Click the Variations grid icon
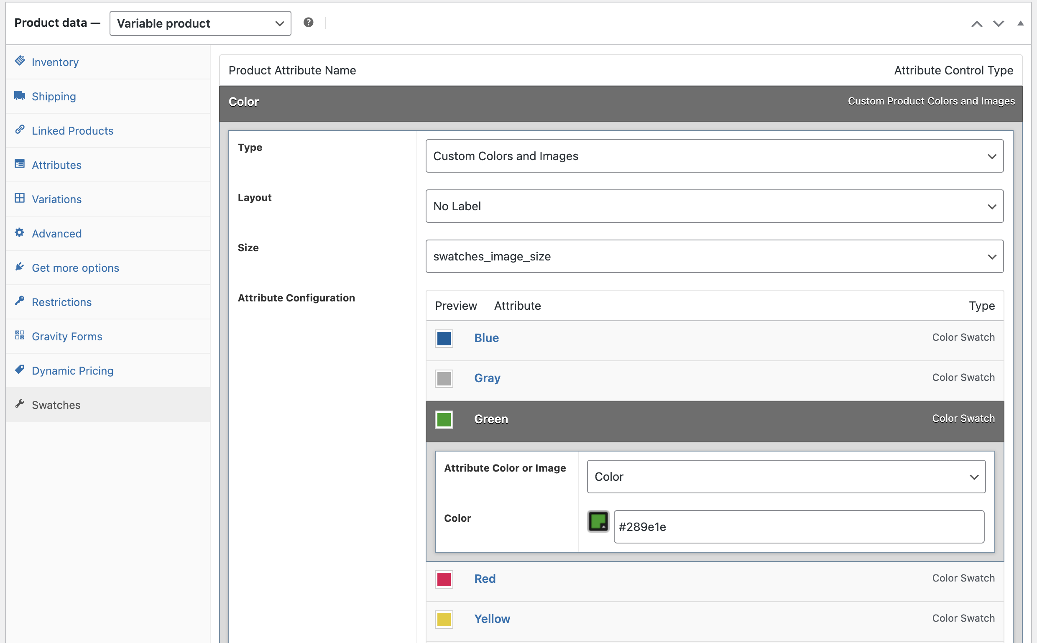The height and width of the screenshot is (643, 1037). pyautogui.click(x=20, y=198)
